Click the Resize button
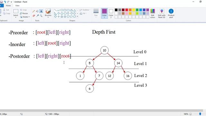This screenshot has height=116, width=206. (x=24, y=13)
